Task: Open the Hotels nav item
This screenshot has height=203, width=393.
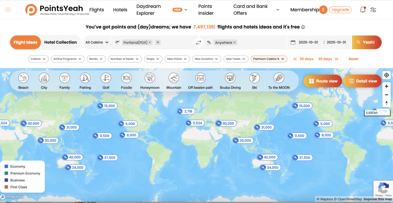Action: [120, 10]
